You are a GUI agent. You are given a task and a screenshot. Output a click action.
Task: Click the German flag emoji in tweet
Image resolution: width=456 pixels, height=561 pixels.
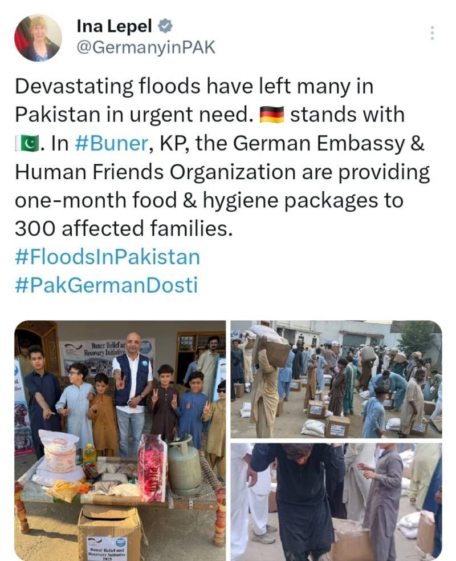271,115
